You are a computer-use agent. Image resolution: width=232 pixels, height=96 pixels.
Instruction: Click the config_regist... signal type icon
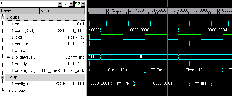(13, 84)
